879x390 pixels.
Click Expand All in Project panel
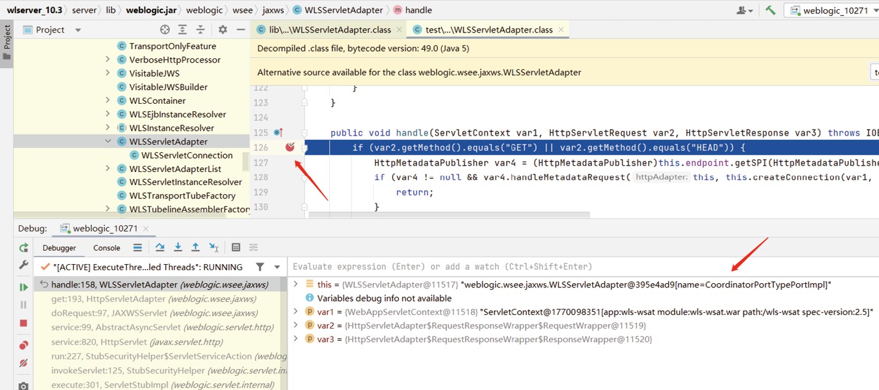point(182,29)
